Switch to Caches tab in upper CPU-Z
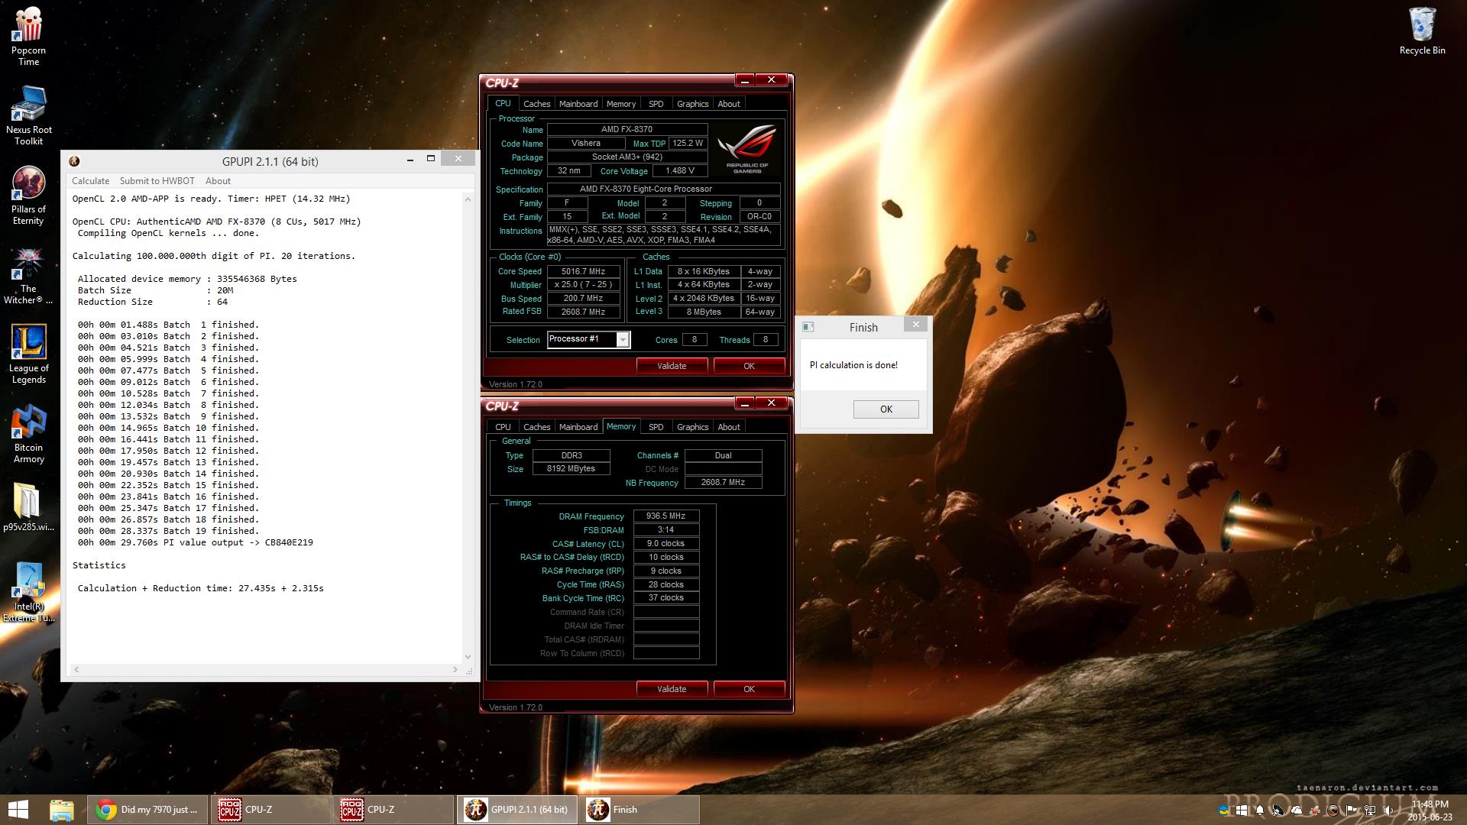Image resolution: width=1467 pixels, height=825 pixels. coord(536,104)
